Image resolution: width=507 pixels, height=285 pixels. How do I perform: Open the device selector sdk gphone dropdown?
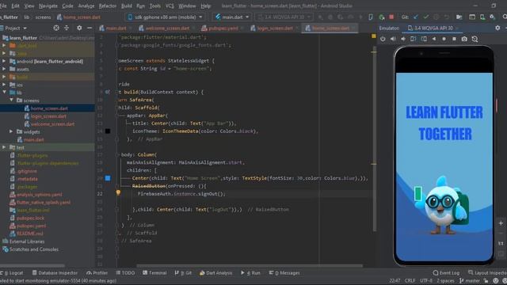click(166, 17)
